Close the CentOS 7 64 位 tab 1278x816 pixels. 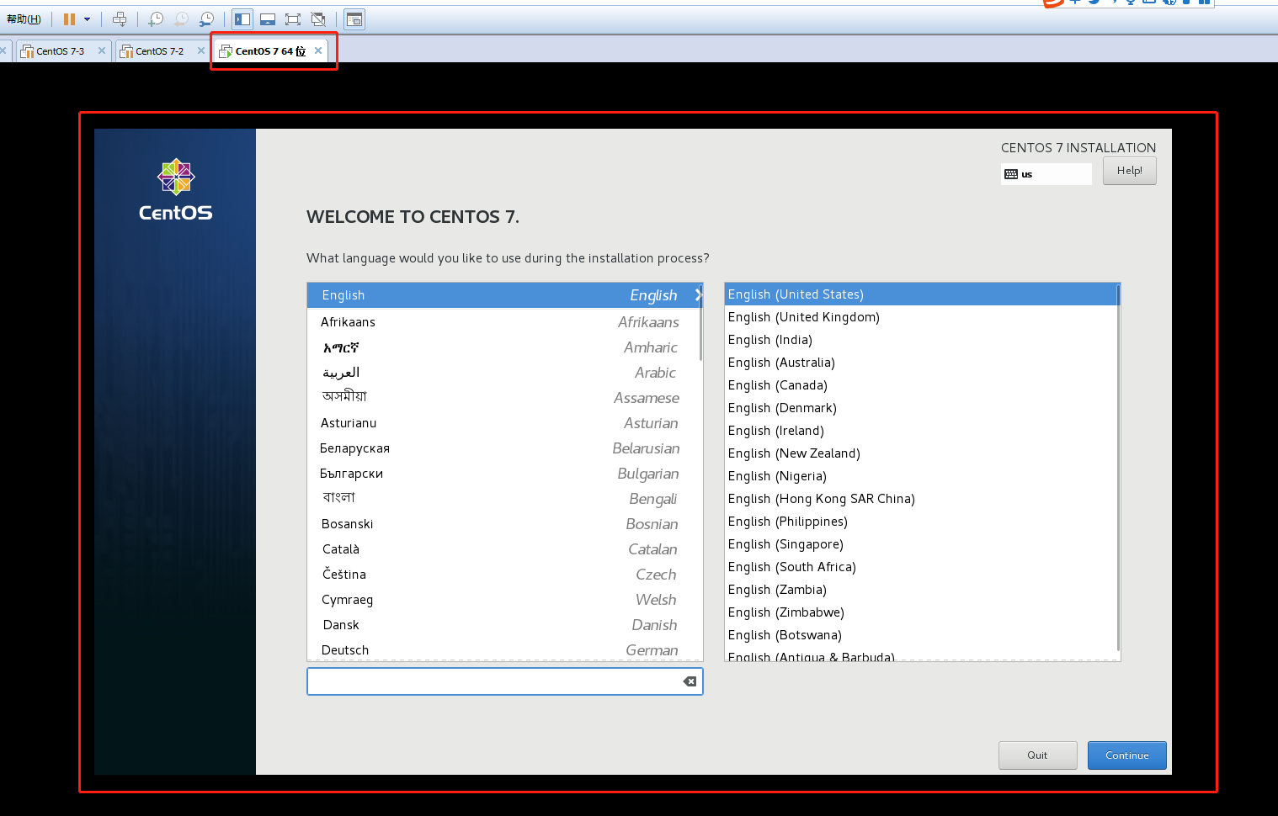pyautogui.click(x=318, y=50)
